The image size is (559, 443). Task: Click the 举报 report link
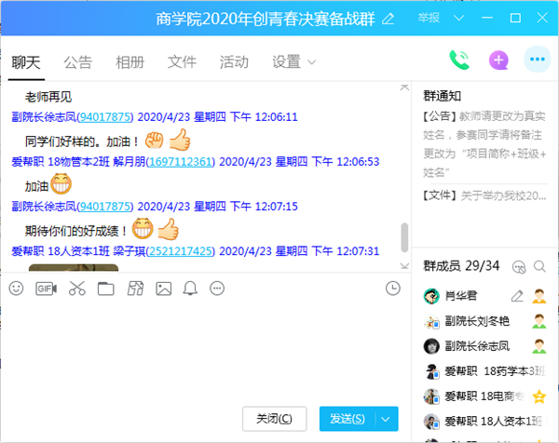[429, 19]
